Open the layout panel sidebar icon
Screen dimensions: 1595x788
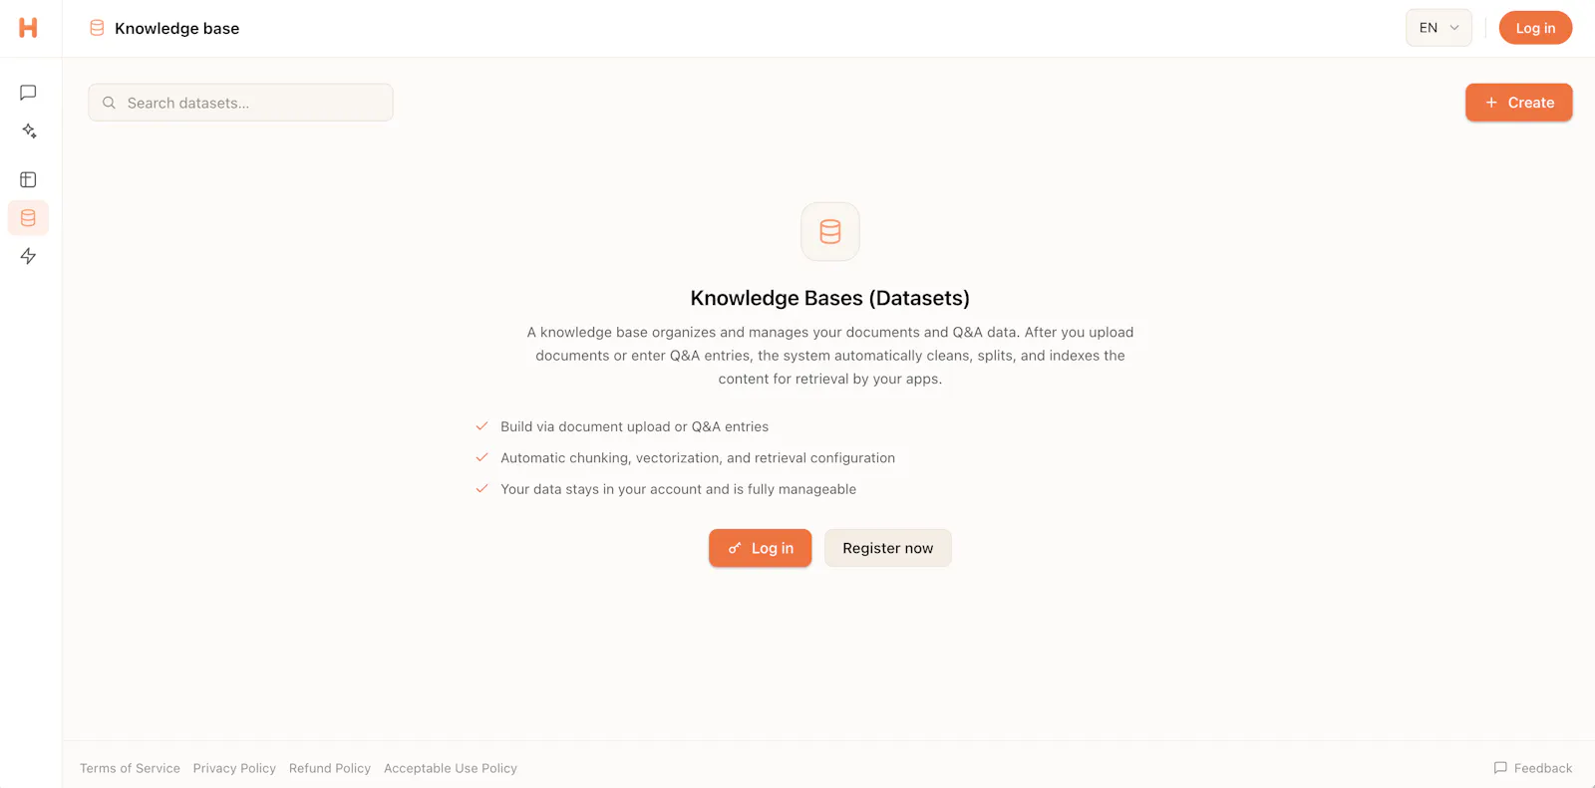[x=28, y=179]
